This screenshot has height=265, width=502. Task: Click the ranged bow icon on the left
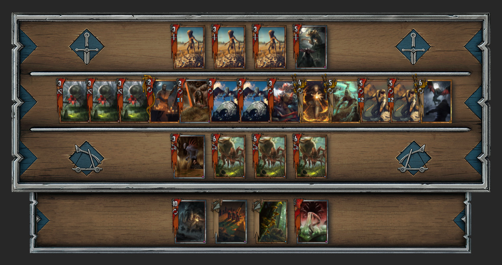pos(87,158)
